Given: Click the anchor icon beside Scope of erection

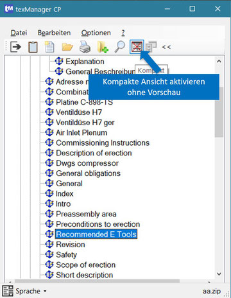Looking at the screenshot, I should (49, 265).
